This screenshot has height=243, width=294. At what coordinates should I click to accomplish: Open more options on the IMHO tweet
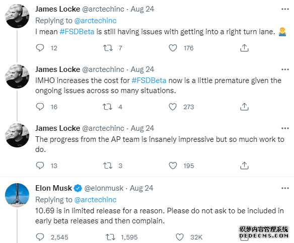[x=285, y=69]
